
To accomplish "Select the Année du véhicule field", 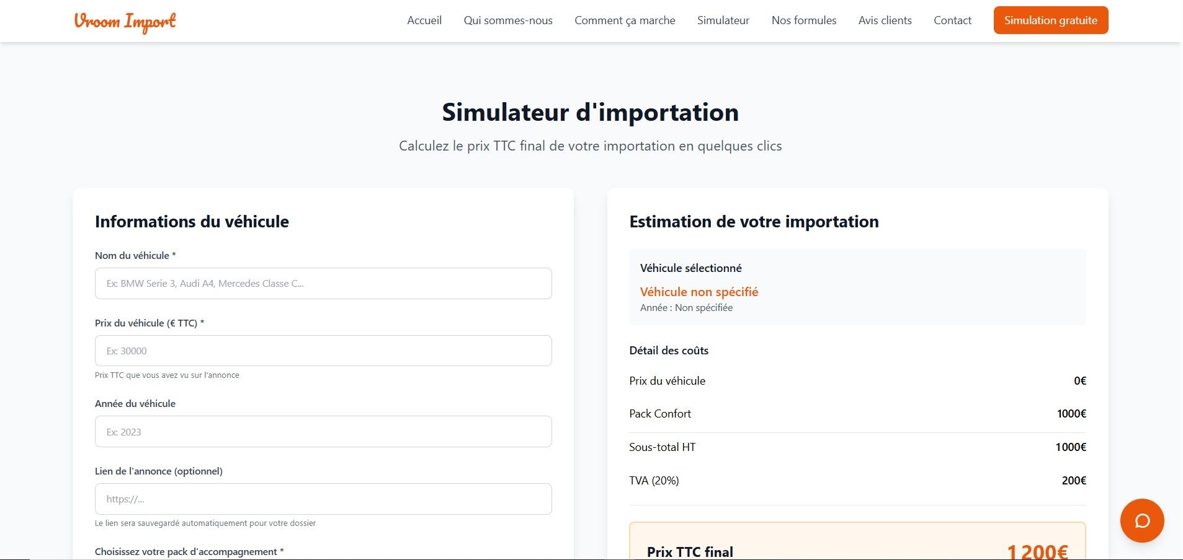I will point(323,432).
